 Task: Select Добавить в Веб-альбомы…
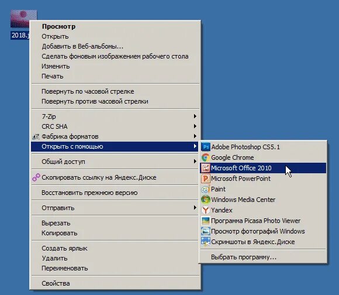click(115, 46)
